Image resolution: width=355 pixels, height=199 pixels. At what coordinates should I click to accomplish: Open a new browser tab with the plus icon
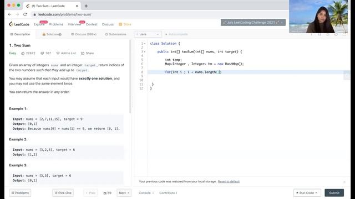[x=86, y=6]
